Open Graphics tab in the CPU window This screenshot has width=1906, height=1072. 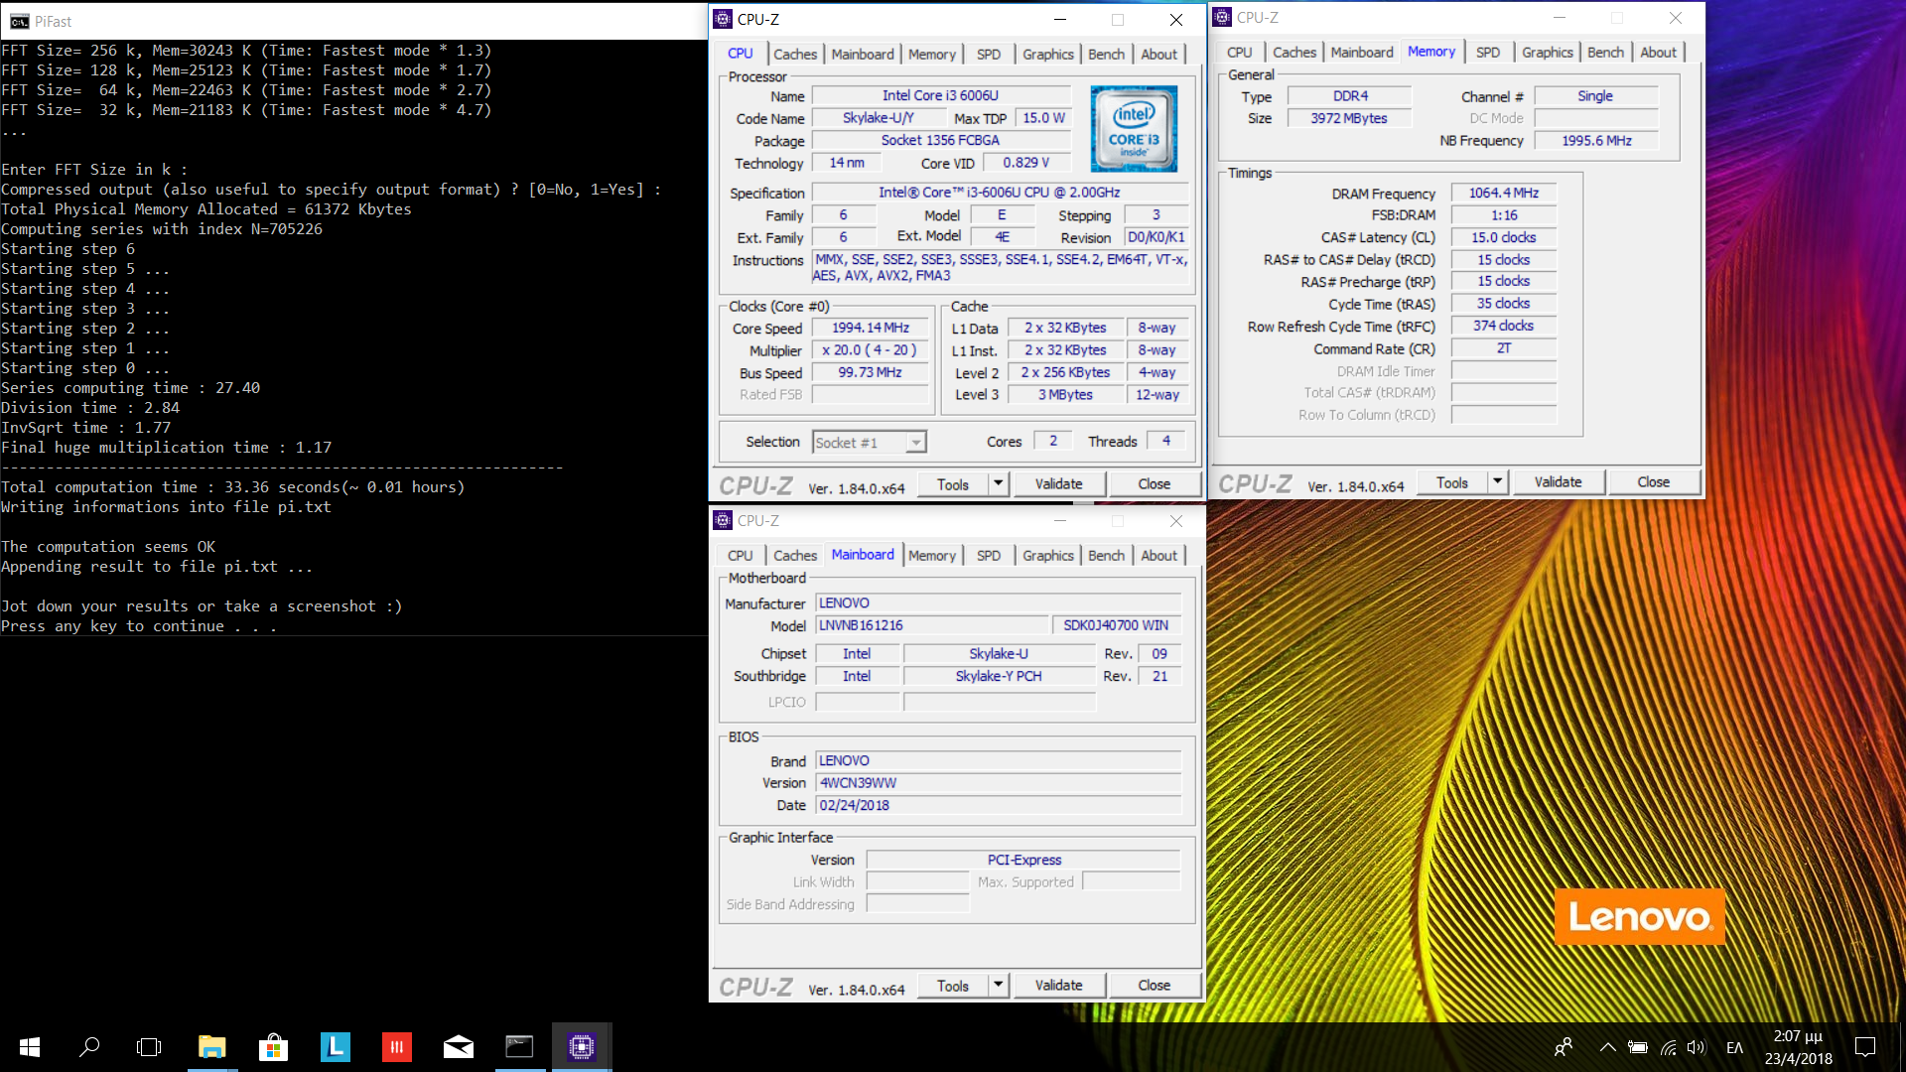pos(1048,55)
